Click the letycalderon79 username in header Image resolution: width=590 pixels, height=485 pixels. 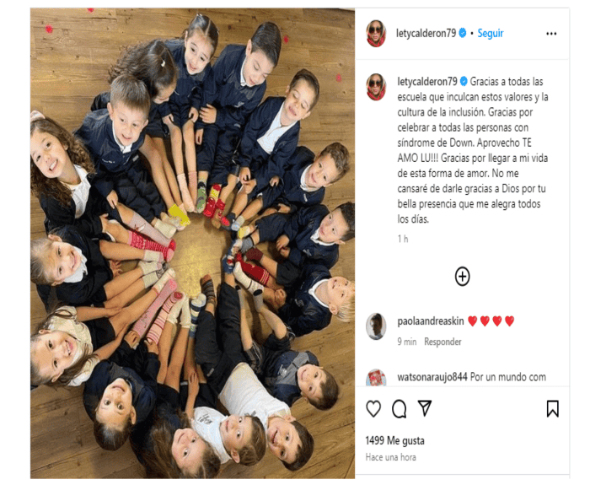426,34
